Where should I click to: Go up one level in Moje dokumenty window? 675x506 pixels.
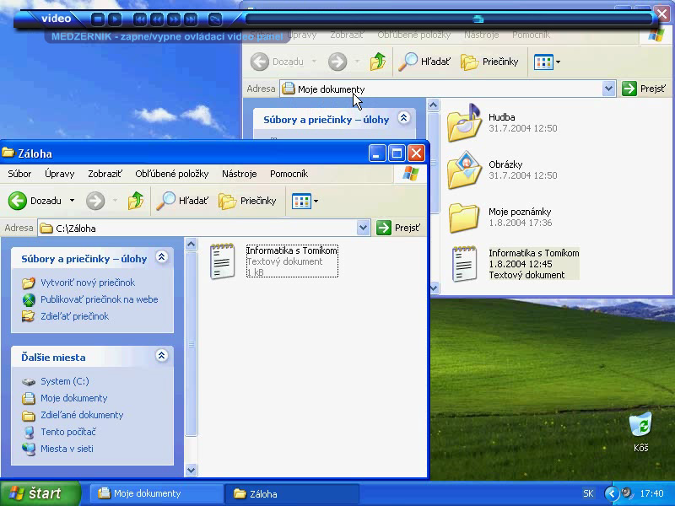point(377,62)
